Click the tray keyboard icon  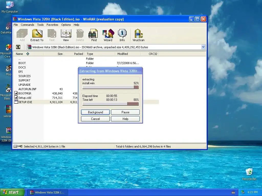pos(233,192)
